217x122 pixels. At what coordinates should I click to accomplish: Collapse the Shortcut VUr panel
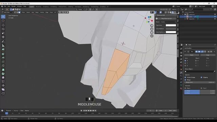click(156, 15)
